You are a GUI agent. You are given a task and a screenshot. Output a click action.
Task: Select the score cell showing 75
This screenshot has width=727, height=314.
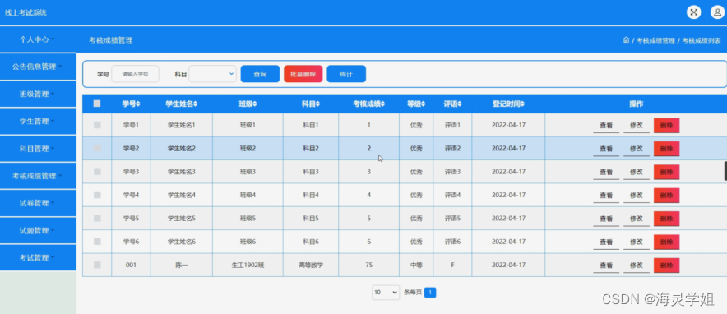[x=369, y=265]
